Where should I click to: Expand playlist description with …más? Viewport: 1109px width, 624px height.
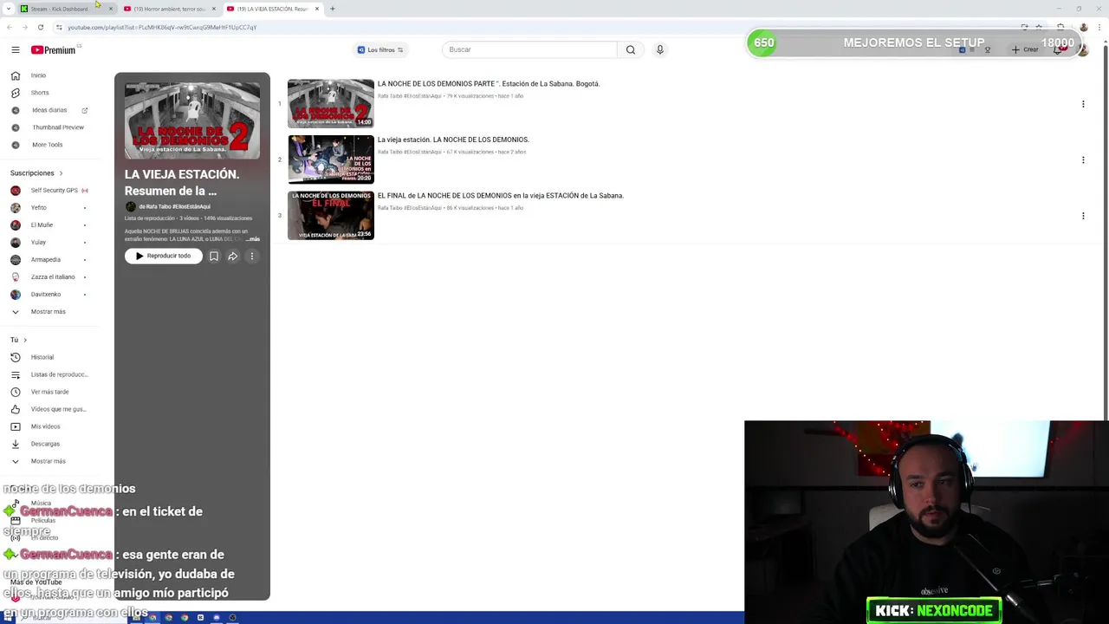pyautogui.click(x=253, y=239)
